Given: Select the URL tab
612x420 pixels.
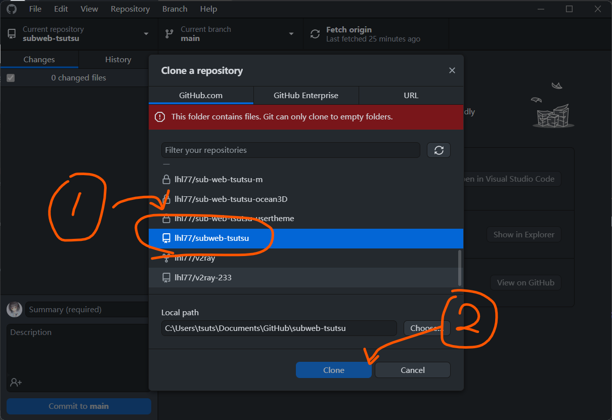Looking at the screenshot, I should (x=411, y=95).
